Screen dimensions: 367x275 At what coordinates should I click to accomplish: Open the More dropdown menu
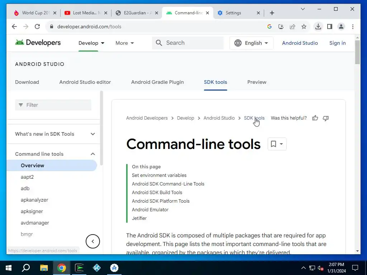point(125,43)
